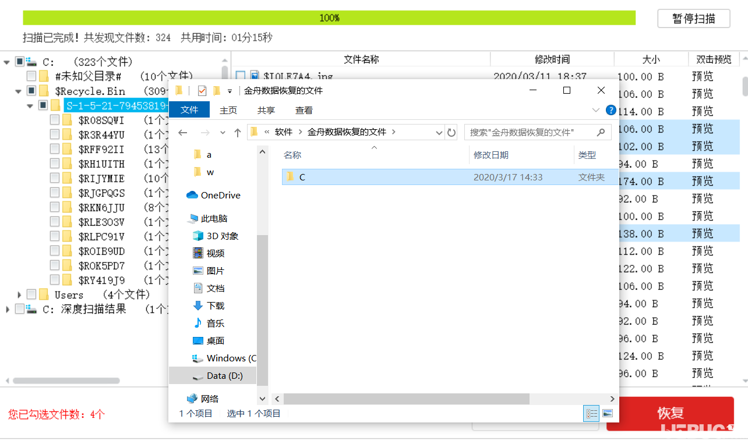Select the details list view icon
Viewport: 748px width, 444px height.
pos(591,413)
